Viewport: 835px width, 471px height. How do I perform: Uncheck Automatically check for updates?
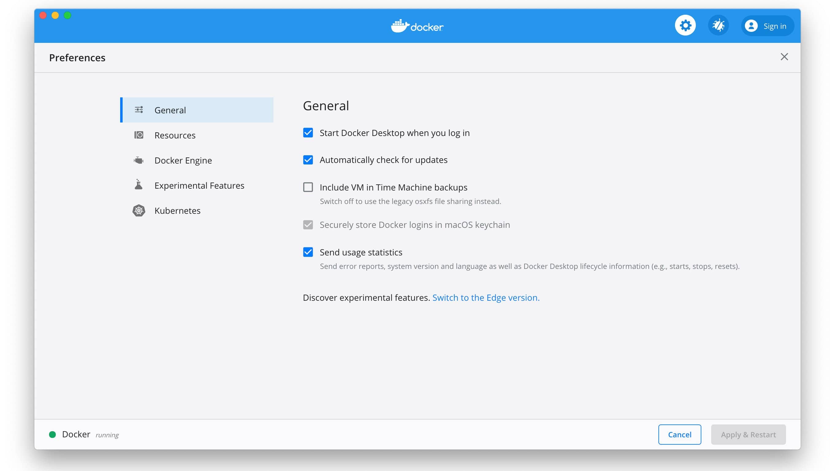[308, 160]
